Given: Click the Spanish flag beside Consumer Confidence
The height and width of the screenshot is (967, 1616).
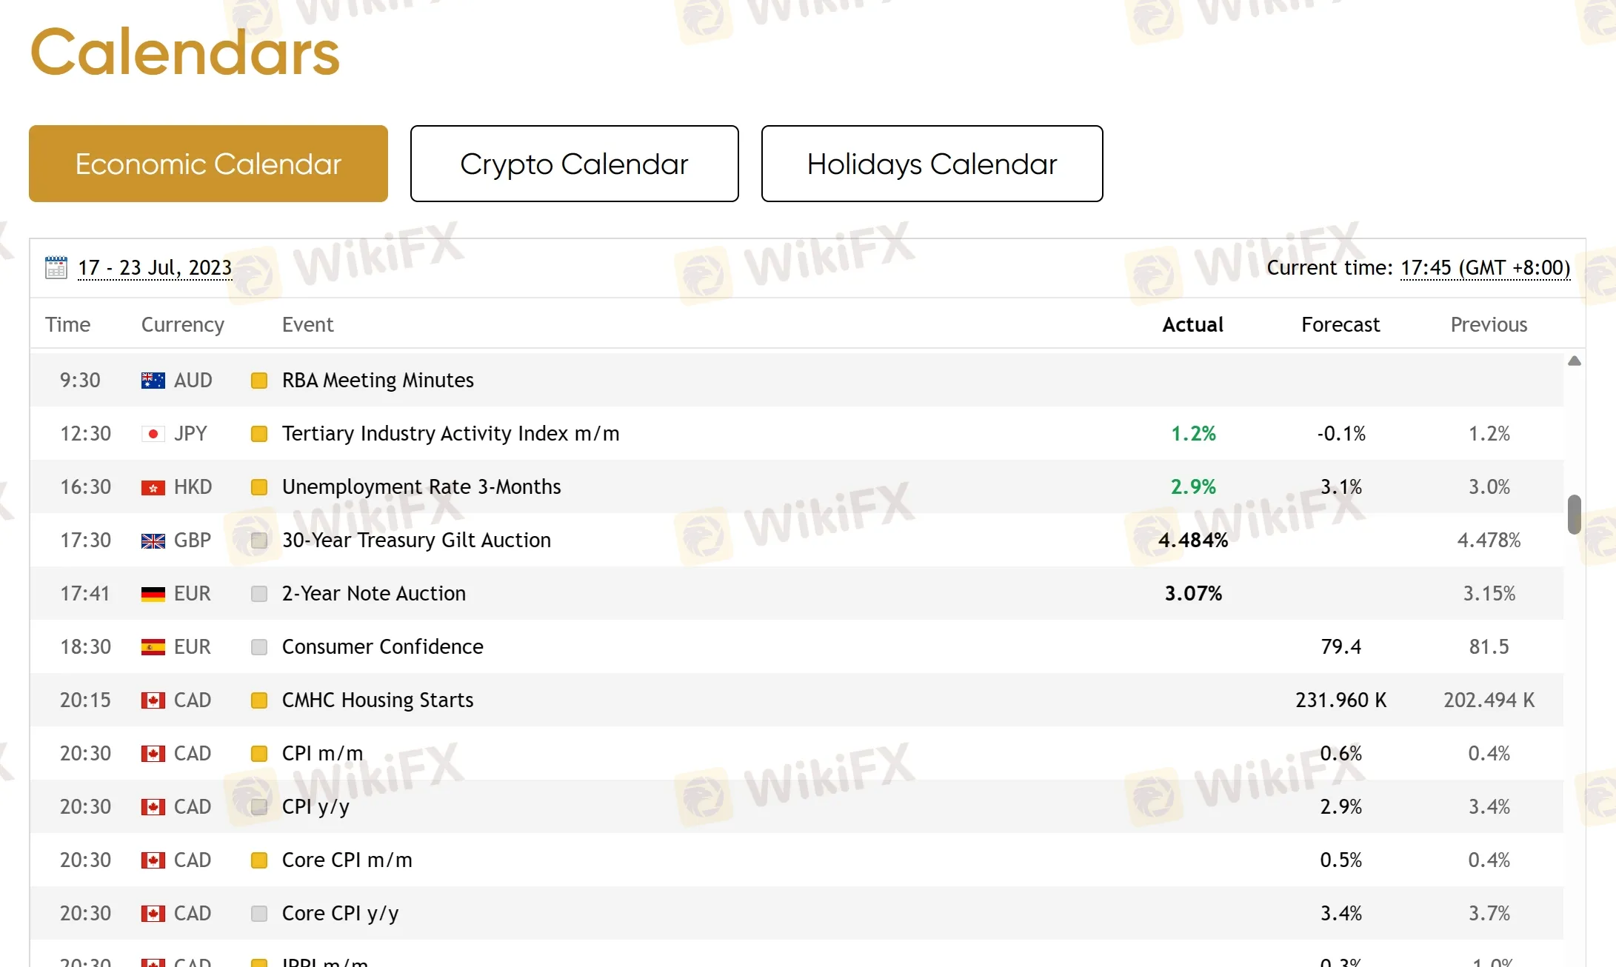Looking at the screenshot, I should pyautogui.click(x=152, y=646).
